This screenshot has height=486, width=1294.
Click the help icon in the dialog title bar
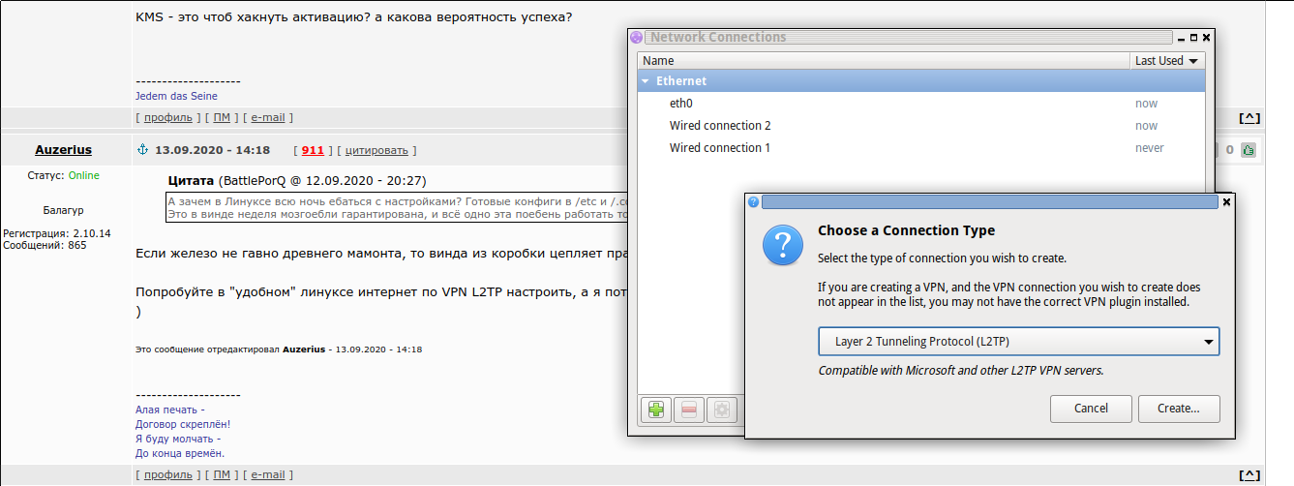pyautogui.click(x=754, y=202)
